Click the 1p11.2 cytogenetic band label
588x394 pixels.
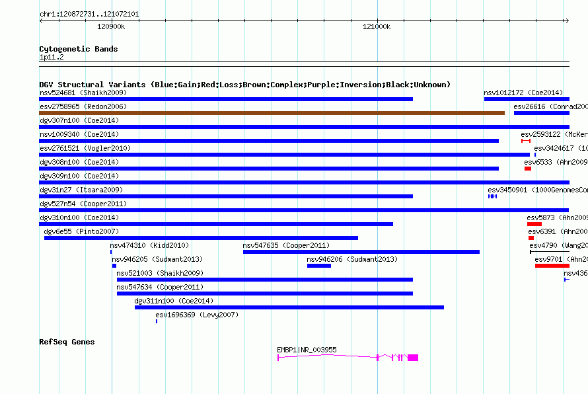coord(52,57)
